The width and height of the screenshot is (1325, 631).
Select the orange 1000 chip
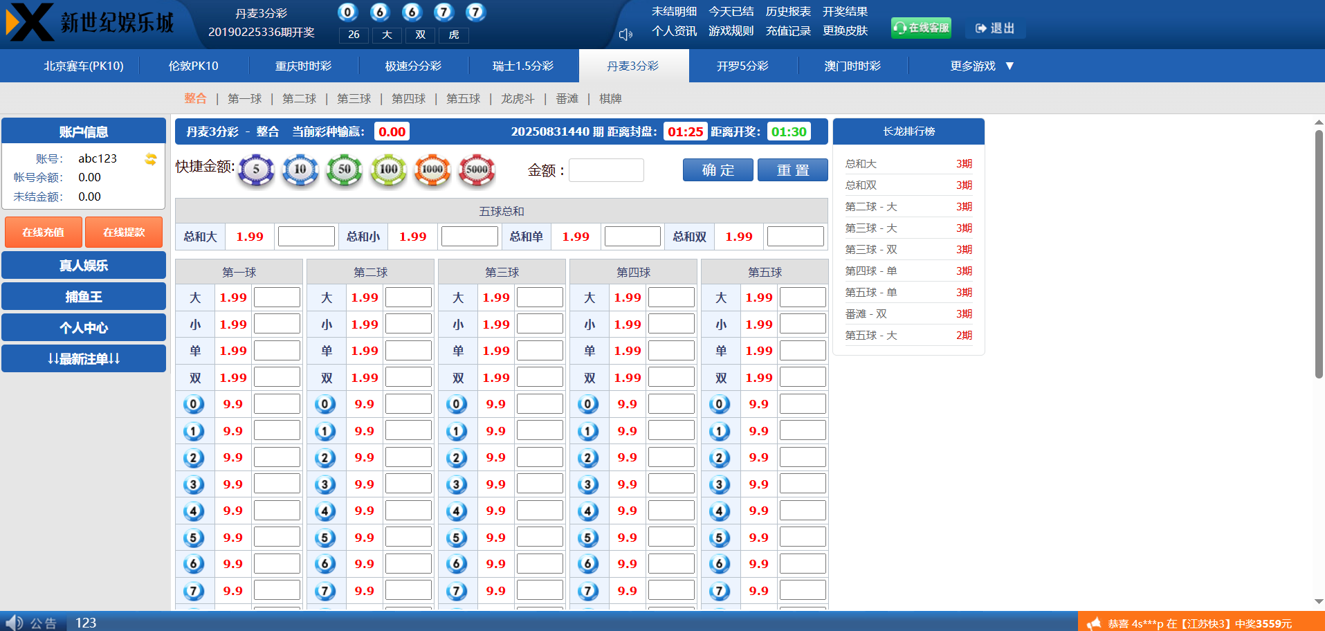(432, 170)
